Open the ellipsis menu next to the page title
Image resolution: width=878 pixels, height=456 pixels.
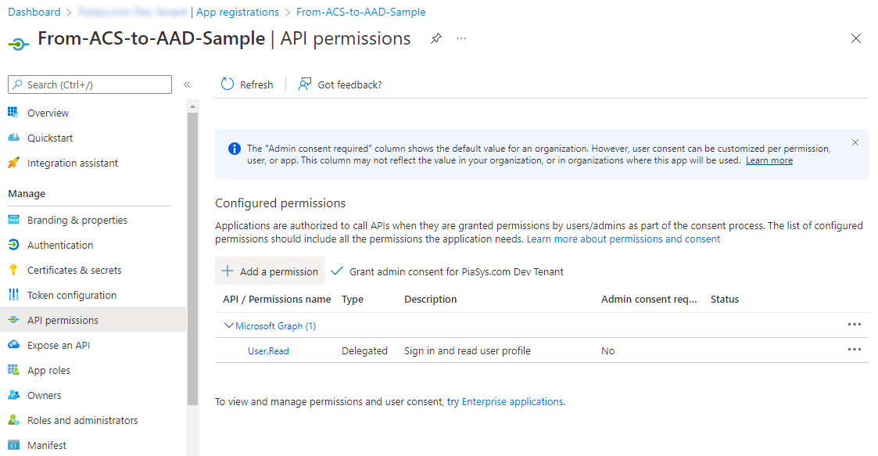pyautogui.click(x=461, y=38)
